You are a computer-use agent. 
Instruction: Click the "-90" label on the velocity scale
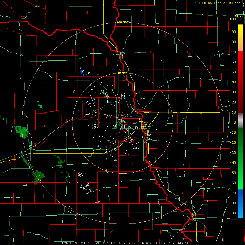click(233, 213)
